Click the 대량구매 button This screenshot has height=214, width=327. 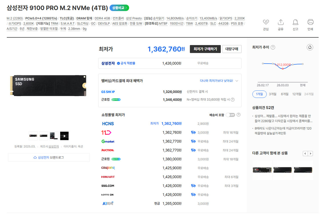point(232,49)
